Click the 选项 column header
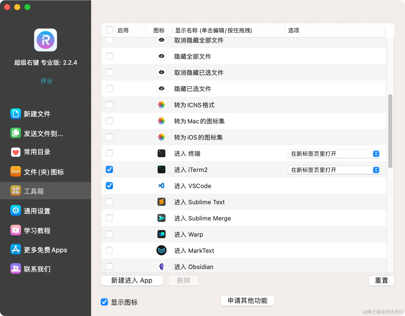Screen dimensions: 405x316 294,30
